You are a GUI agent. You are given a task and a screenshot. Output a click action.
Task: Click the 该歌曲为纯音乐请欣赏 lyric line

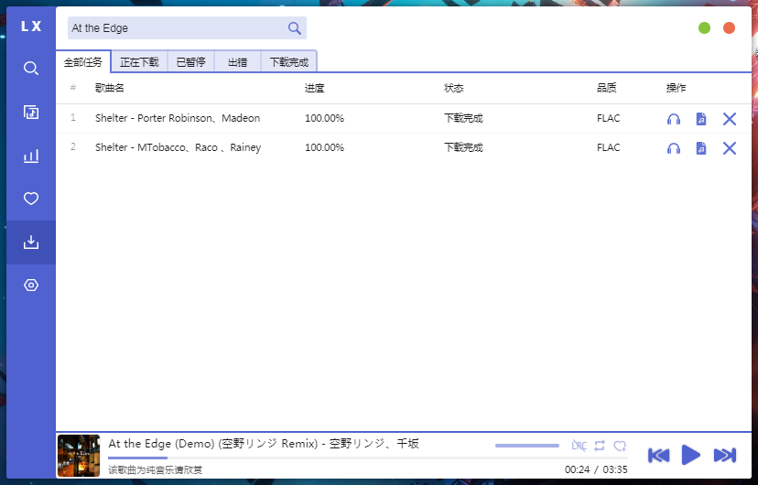pos(156,469)
